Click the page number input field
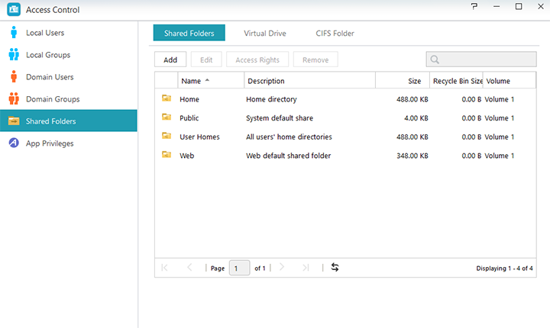 coord(240,268)
